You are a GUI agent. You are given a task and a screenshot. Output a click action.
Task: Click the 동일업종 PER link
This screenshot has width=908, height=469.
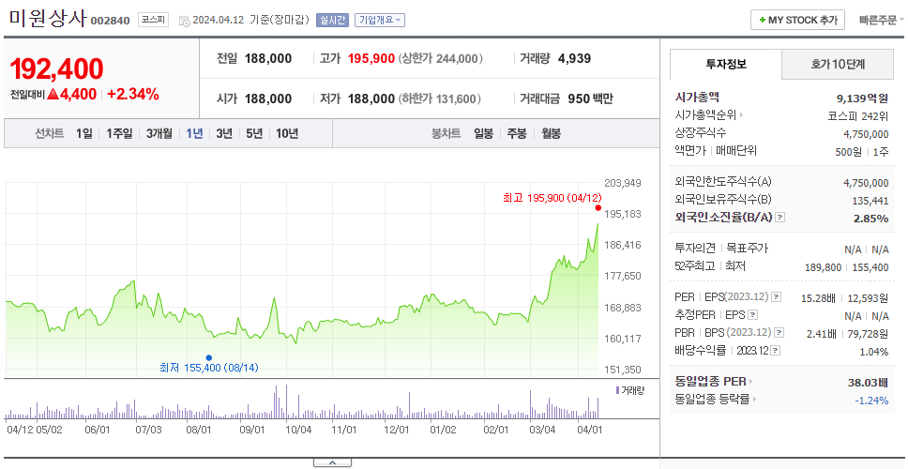coord(710,382)
